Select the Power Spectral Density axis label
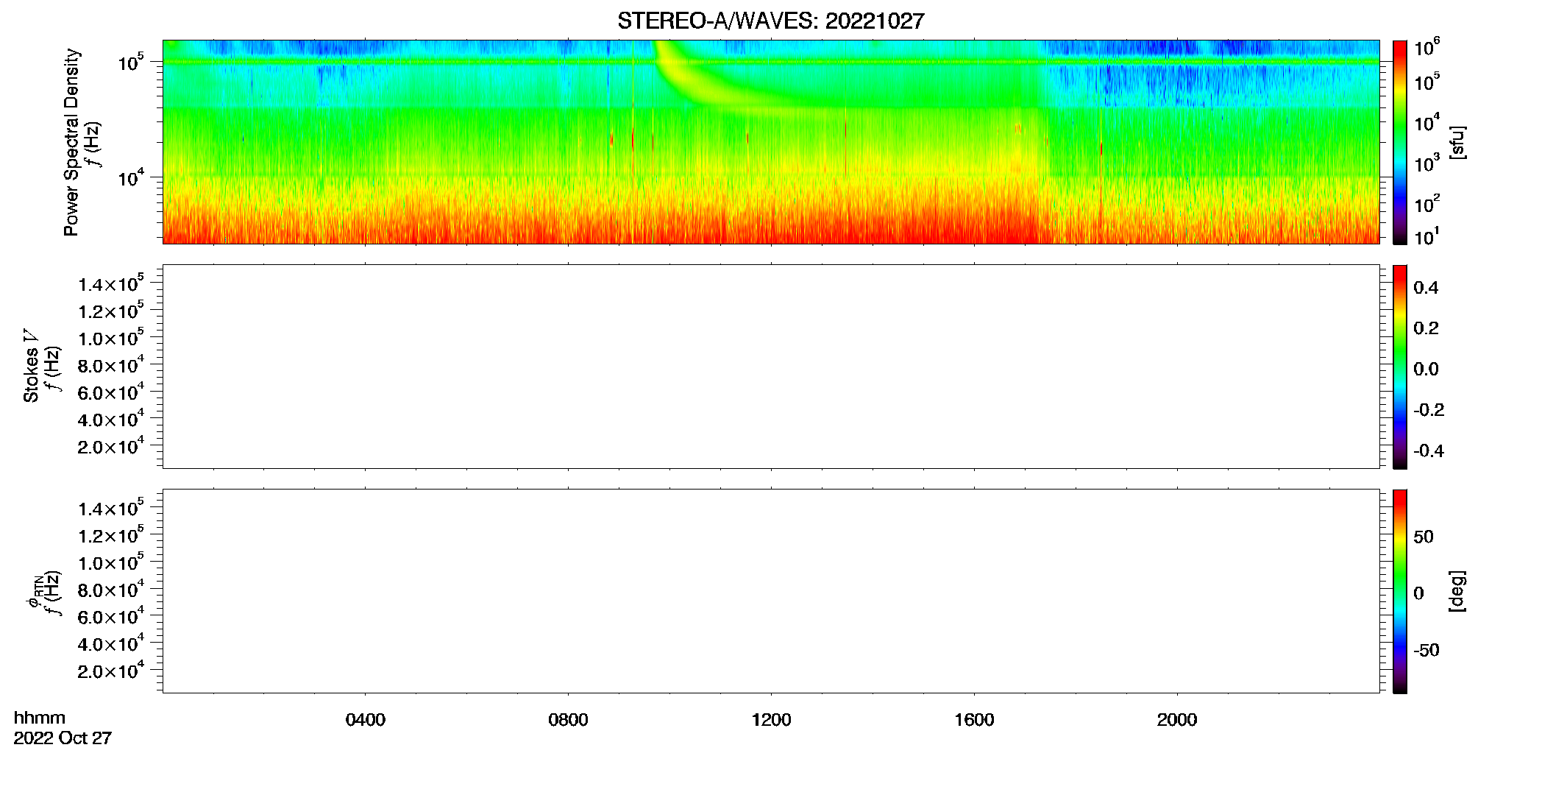 (x=71, y=142)
